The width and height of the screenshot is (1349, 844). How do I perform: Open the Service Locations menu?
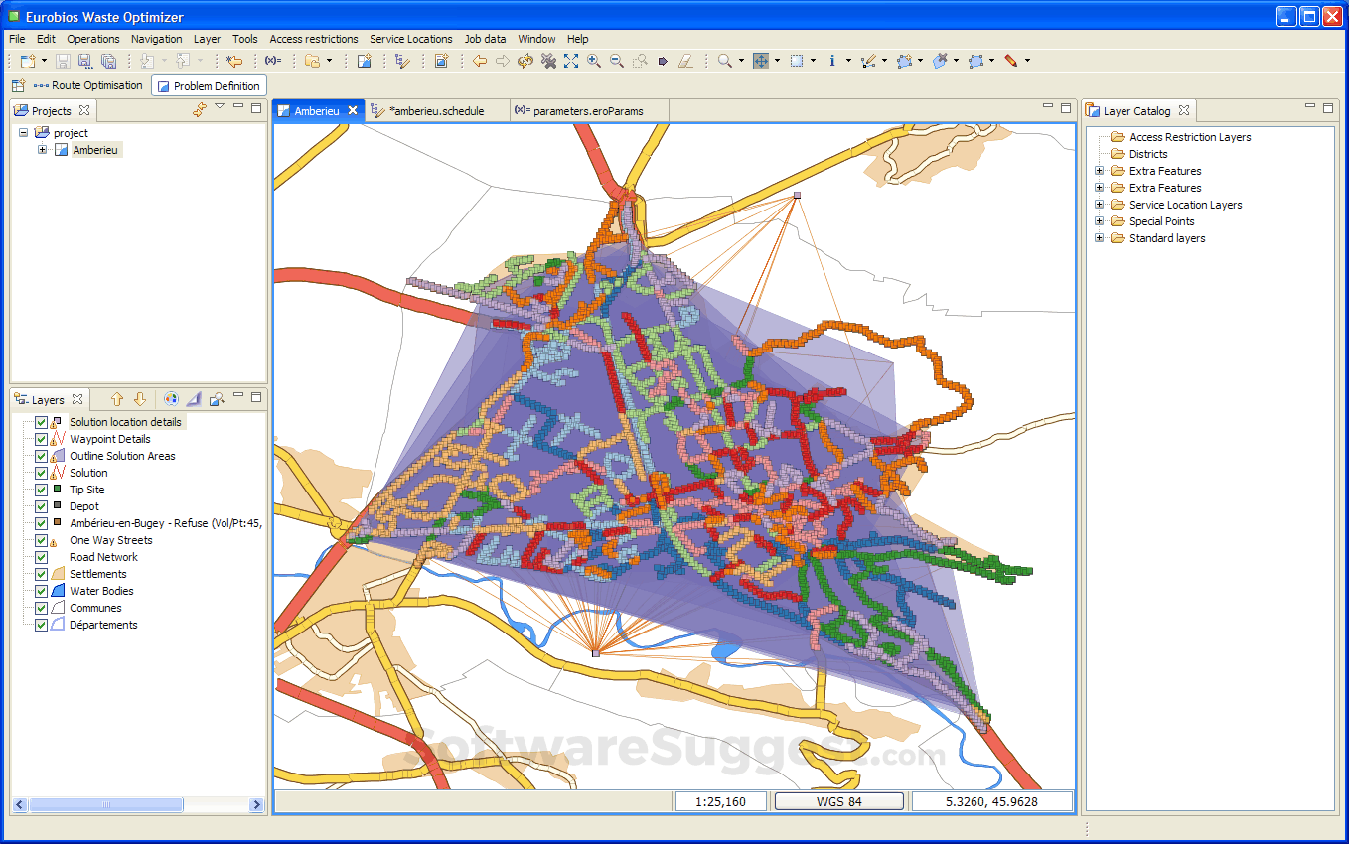pos(410,39)
